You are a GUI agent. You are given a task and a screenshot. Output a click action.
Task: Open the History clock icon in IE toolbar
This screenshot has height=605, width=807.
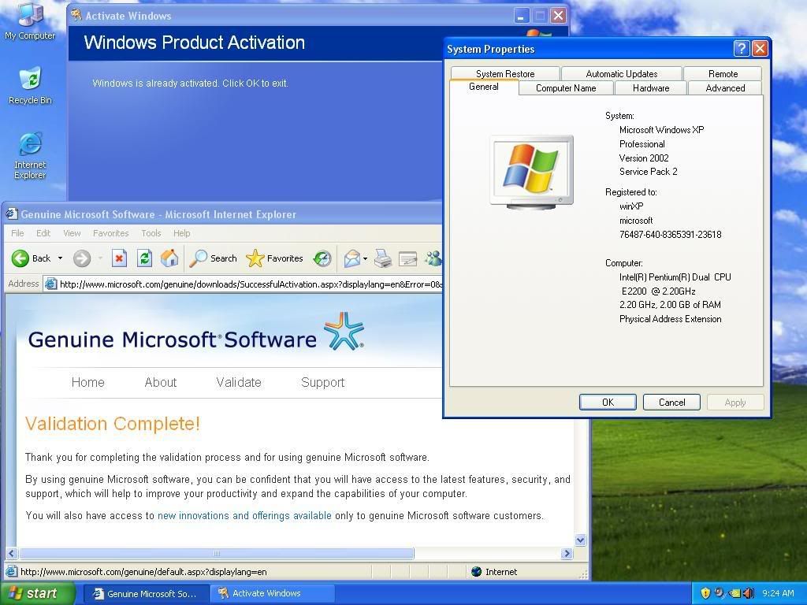click(322, 258)
